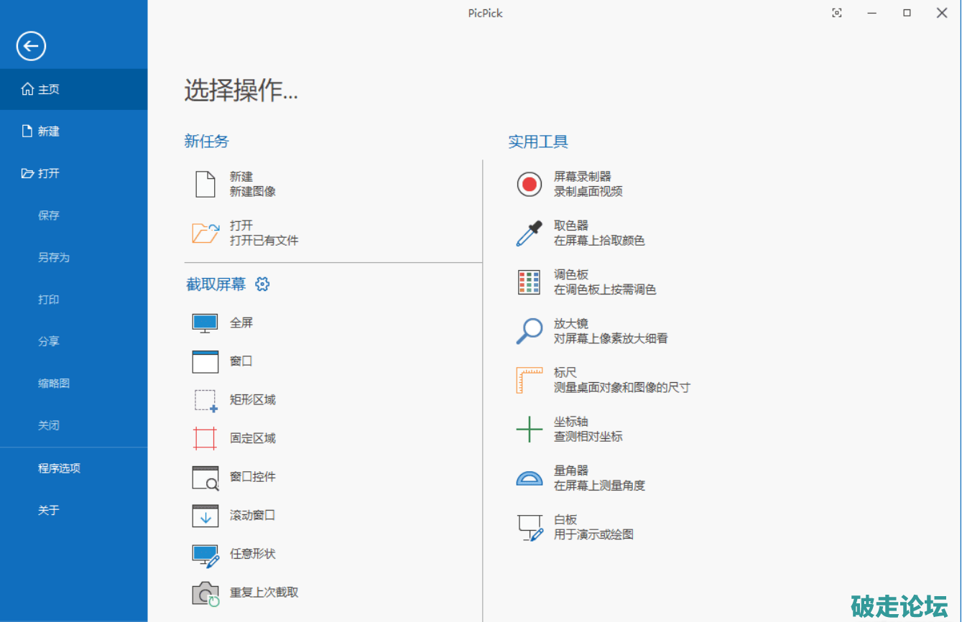962x622 pixels.
Task: Click 新建 新建图像 under 新任务
Action: [252, 184]
